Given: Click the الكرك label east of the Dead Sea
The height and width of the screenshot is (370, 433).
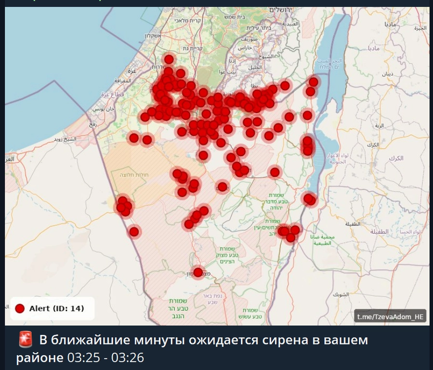Looking at the screenshot, I should point(397,158).
